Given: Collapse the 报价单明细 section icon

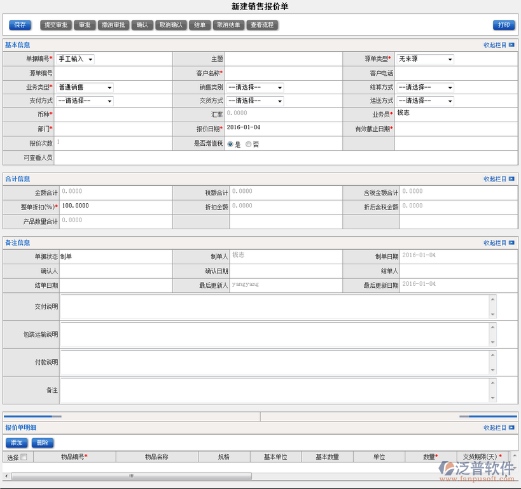Looking at the screenshot, I should [x=511, y=428].
